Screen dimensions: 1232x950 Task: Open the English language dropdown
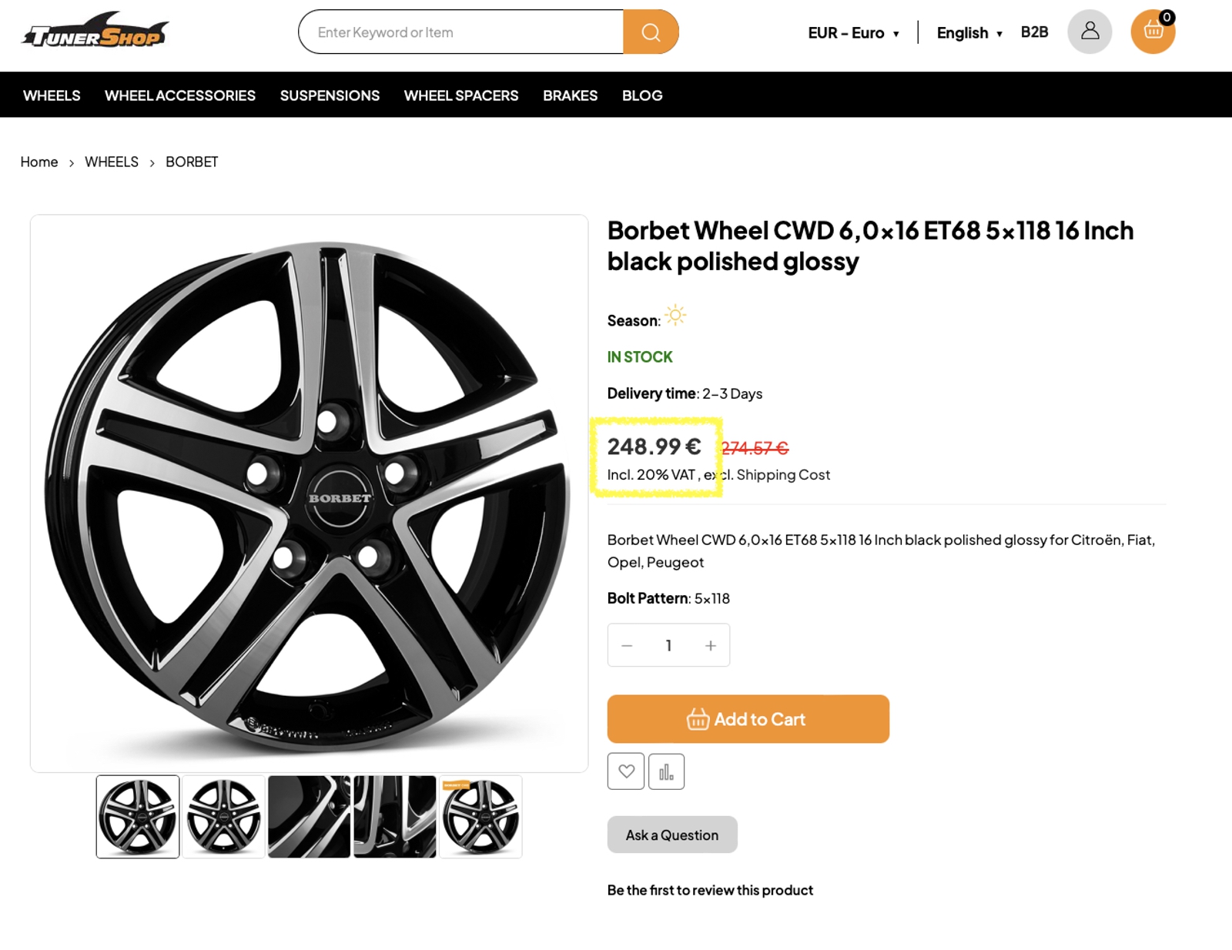(969, 33)
